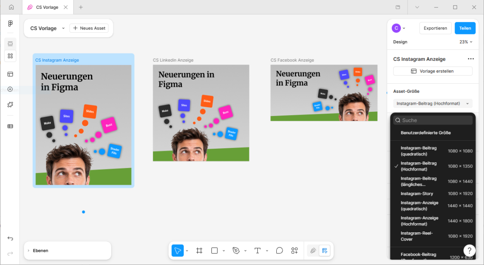Open the title bar notification icon
Viewport: 484px width, 265px height.
pyautogui.click(x=398, y=7)
